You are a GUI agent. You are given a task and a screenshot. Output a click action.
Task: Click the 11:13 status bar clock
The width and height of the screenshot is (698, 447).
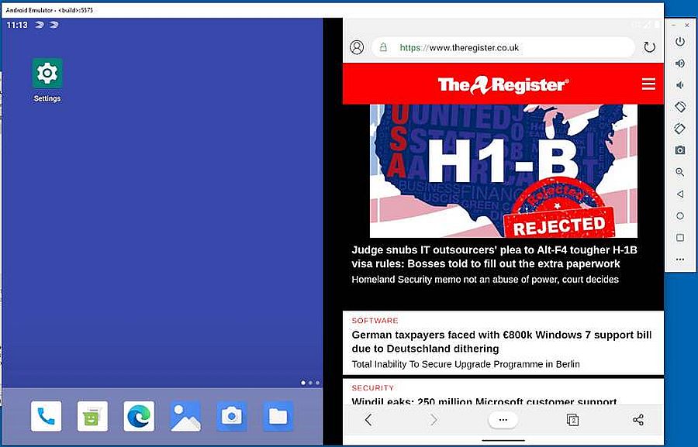(x=17, y=25)
